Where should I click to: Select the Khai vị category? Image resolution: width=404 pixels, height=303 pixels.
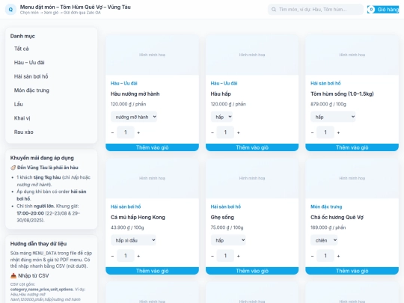pos(52,118)
